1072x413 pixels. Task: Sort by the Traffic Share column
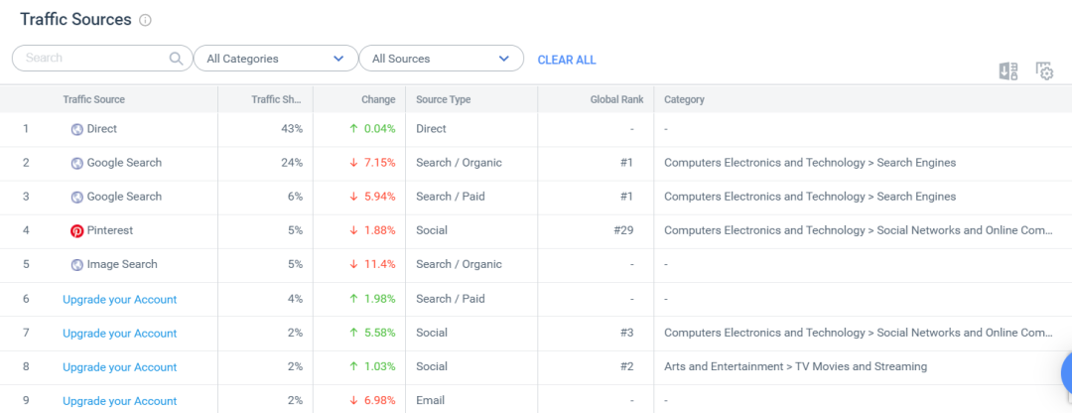(277, 99)
